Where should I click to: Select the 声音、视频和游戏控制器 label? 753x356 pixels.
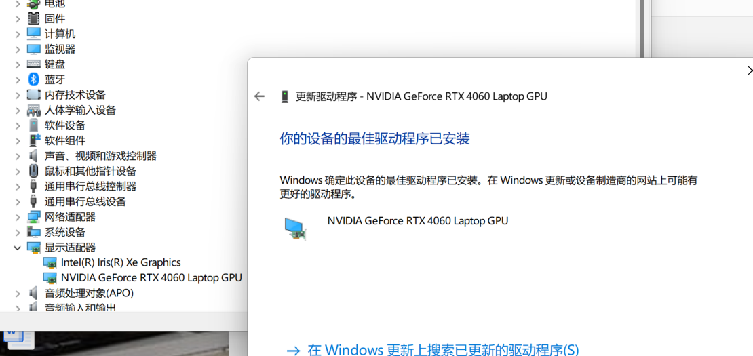coord(100,156)
